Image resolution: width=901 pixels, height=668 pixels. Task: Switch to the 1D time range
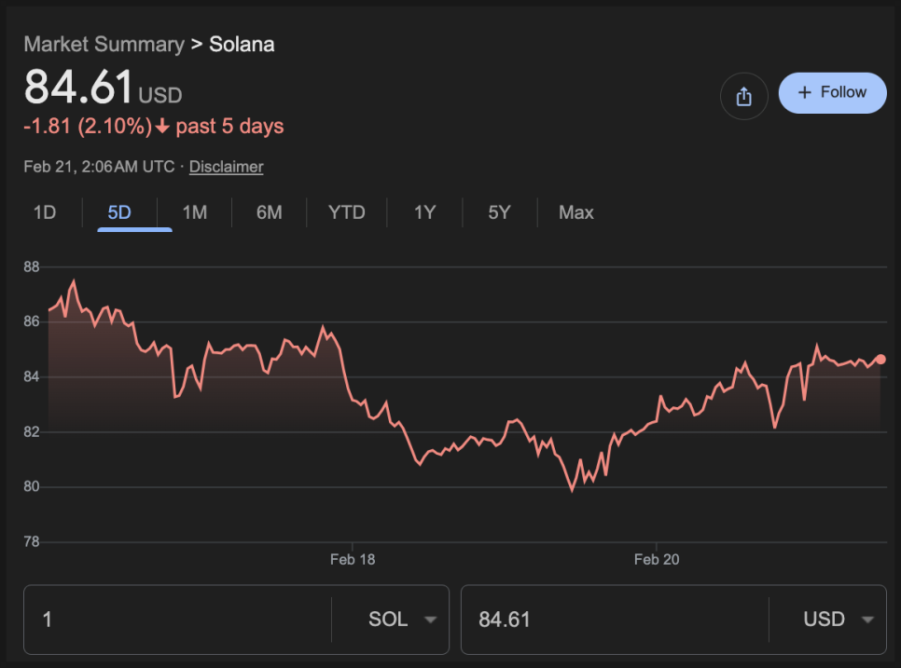pyautogui.click(x=45, y=212)
